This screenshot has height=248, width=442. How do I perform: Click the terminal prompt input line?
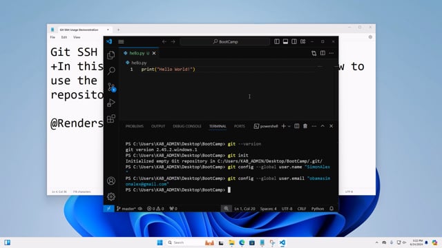228,190
